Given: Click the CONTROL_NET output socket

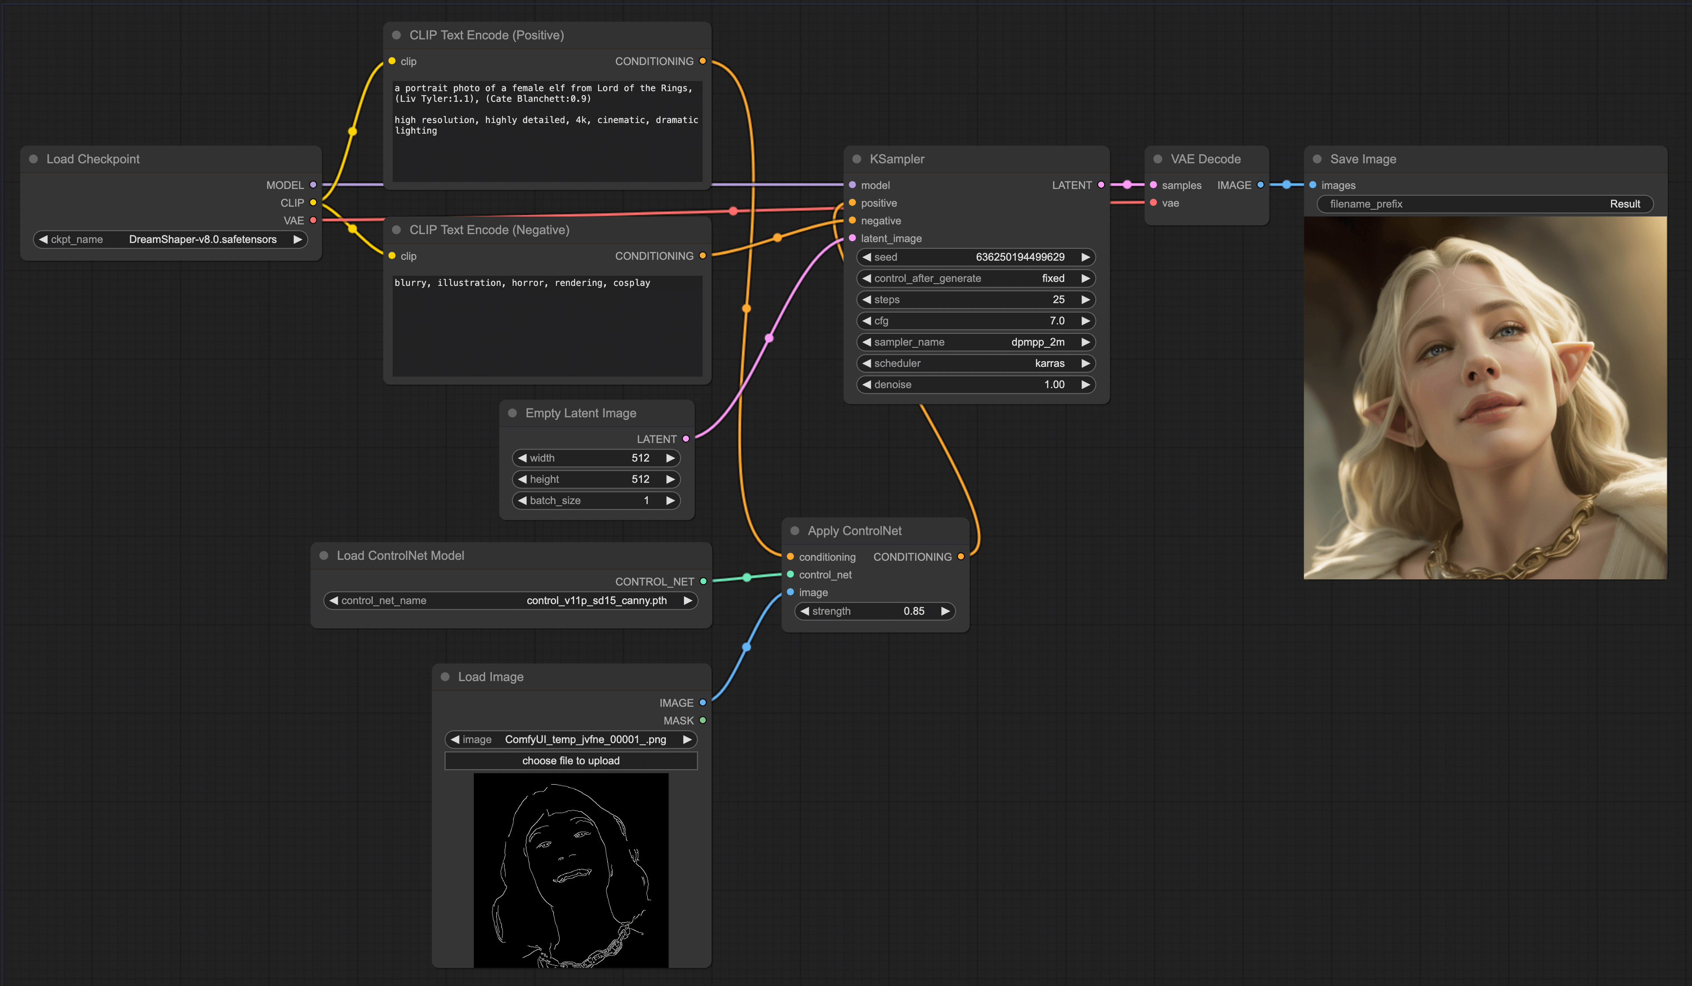Looking at the screenshot, I should click(703, 581).
